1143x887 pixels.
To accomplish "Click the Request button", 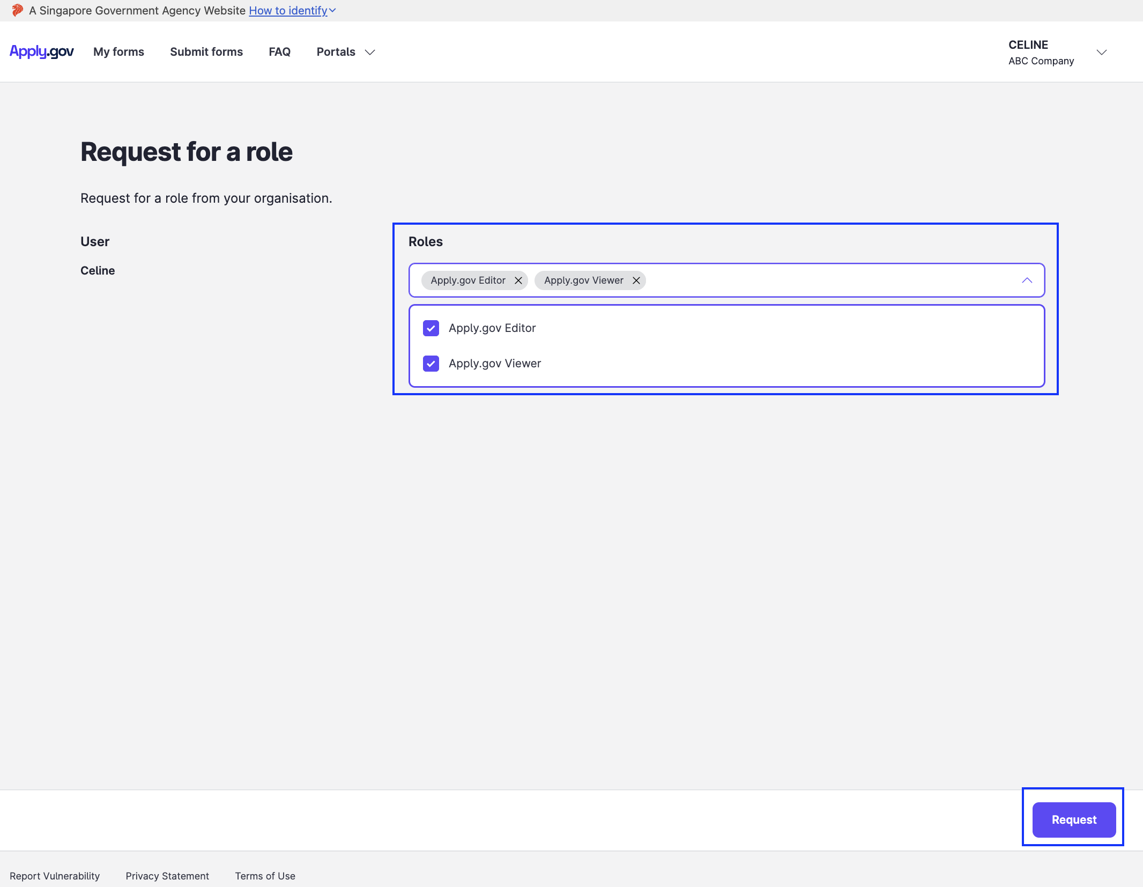I will 1074,819.
